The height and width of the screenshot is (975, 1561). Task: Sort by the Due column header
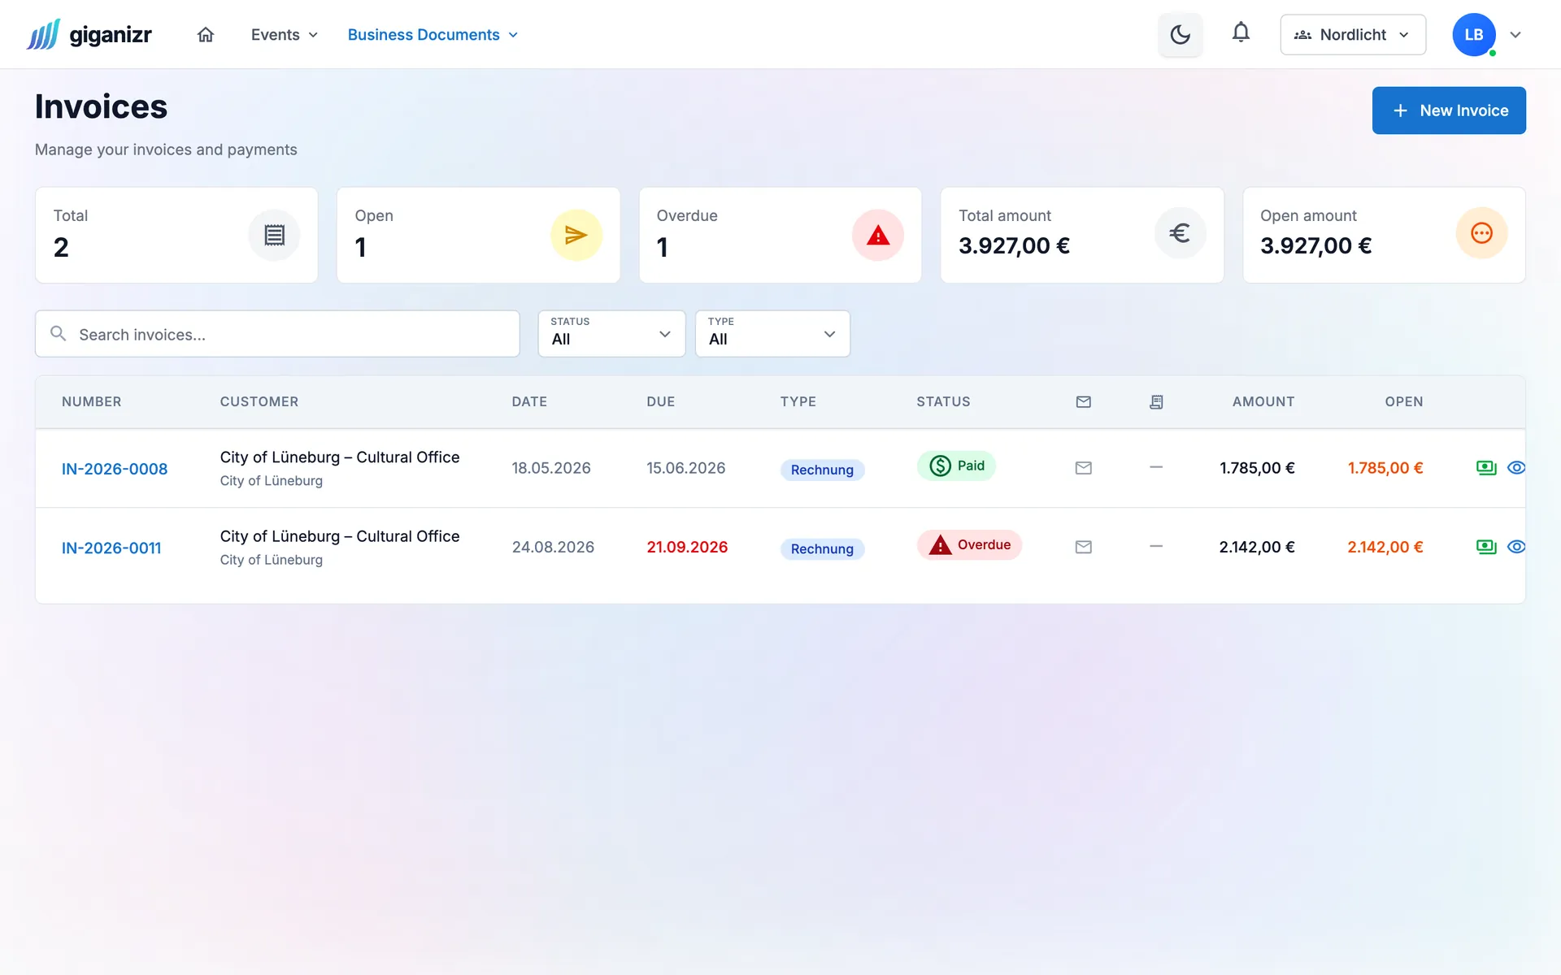coord(661,401)
